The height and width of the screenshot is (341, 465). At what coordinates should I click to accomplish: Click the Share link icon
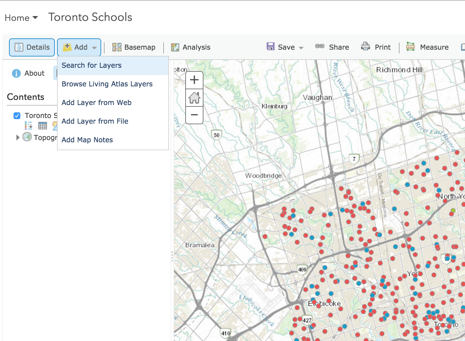320,46
